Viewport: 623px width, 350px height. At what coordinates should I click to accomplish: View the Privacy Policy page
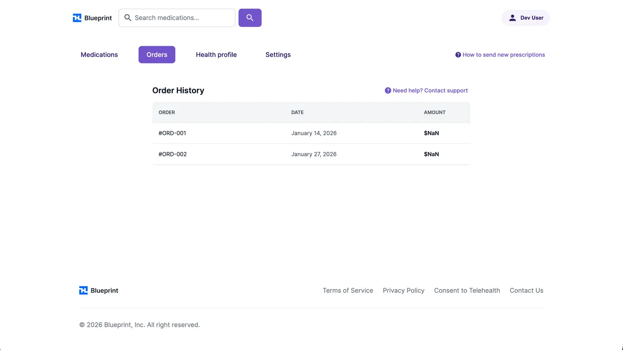click(x=403, y=290)
